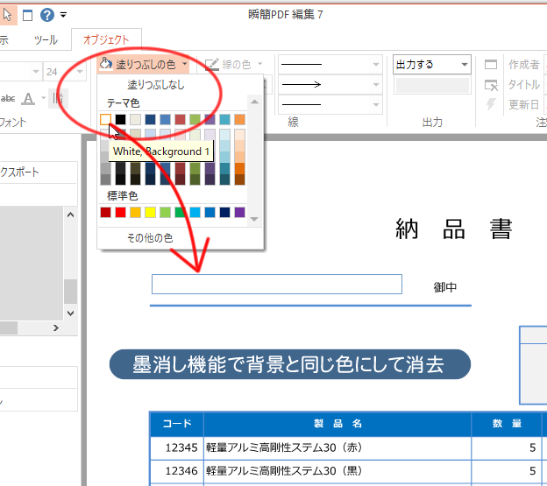Open the blue help question mark icon
547x486 pixels.
tap(47, 15)
